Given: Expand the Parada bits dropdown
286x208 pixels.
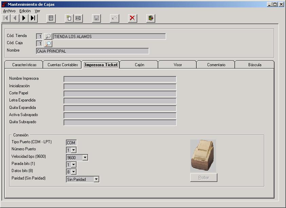Looking at the screenshot, I should (x=73, y=165).
